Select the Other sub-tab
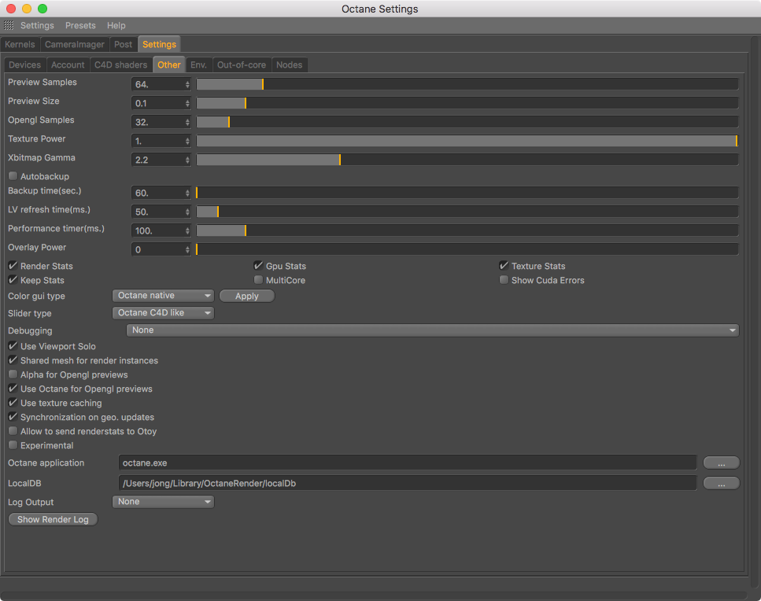Screen dimensions: 761x601 169,65
